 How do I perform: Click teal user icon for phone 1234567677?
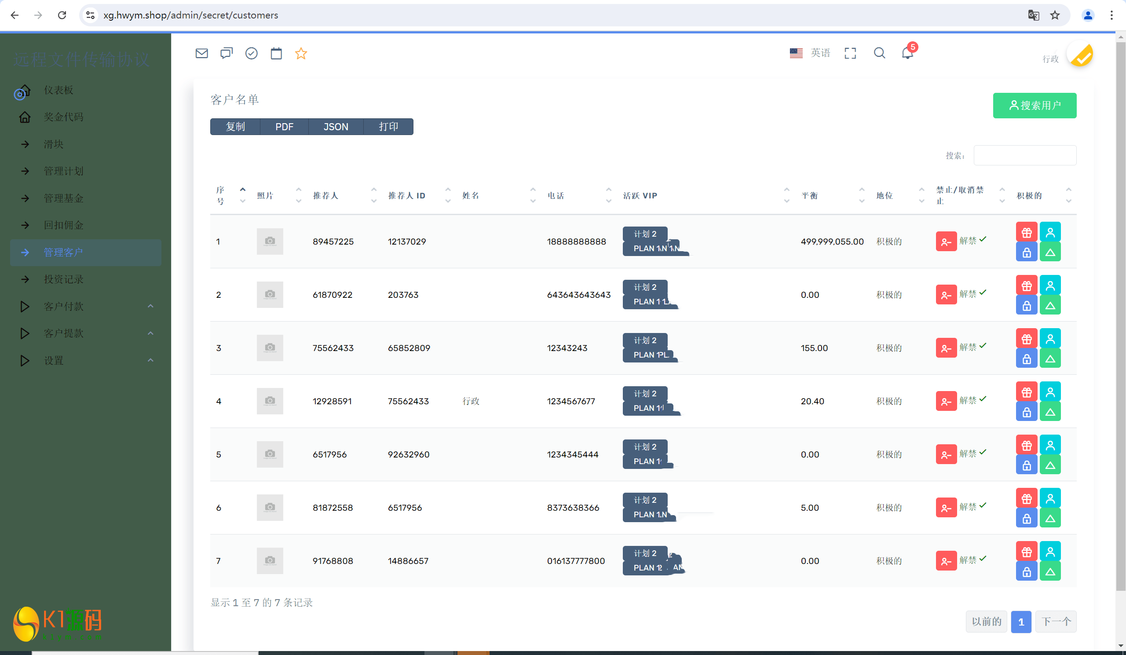pos(1050,392)
